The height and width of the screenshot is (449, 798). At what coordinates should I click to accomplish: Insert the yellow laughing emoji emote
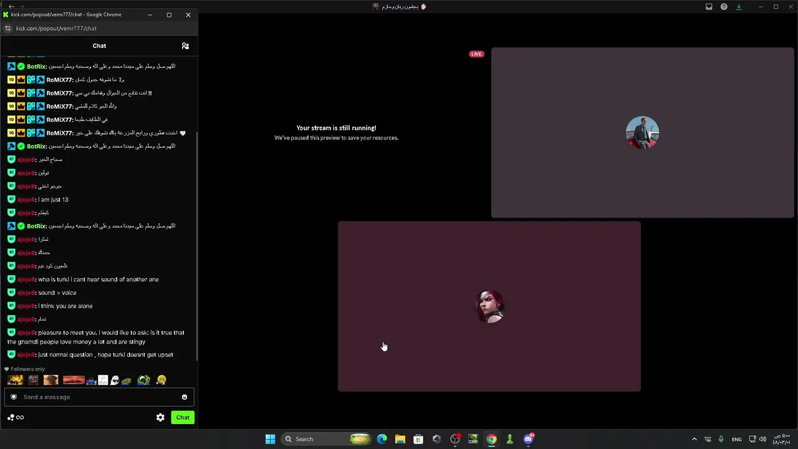[161, 380]
